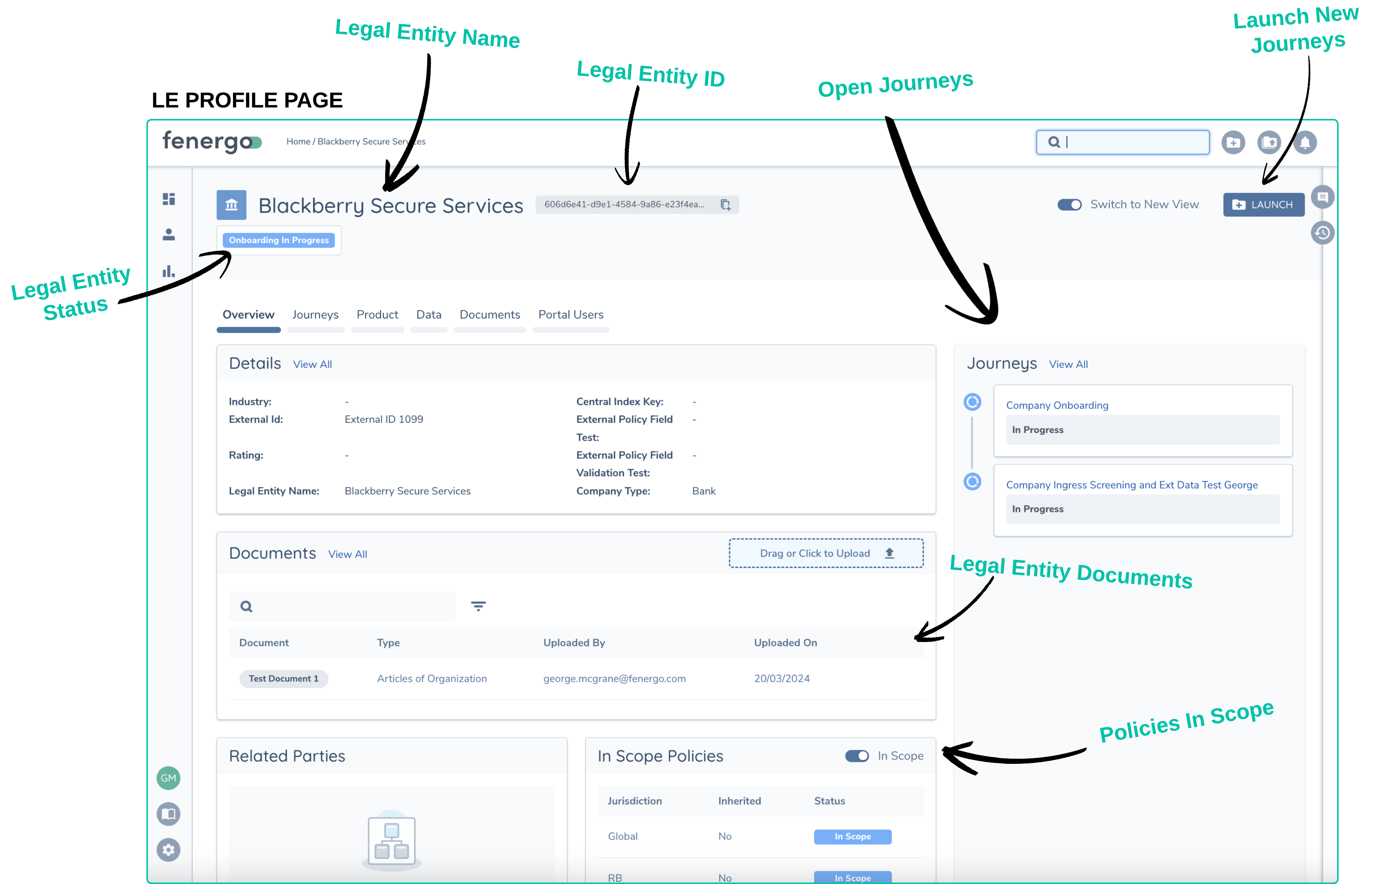Image resolution: width=1388 pixels, height=884 pixels.
Task: Click View All next to Details
Action: coord(312,364)
